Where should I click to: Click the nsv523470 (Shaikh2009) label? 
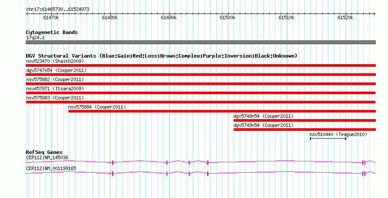coord(55,61)
